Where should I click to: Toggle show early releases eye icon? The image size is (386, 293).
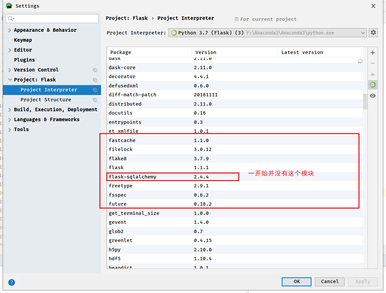coord(373,96)
